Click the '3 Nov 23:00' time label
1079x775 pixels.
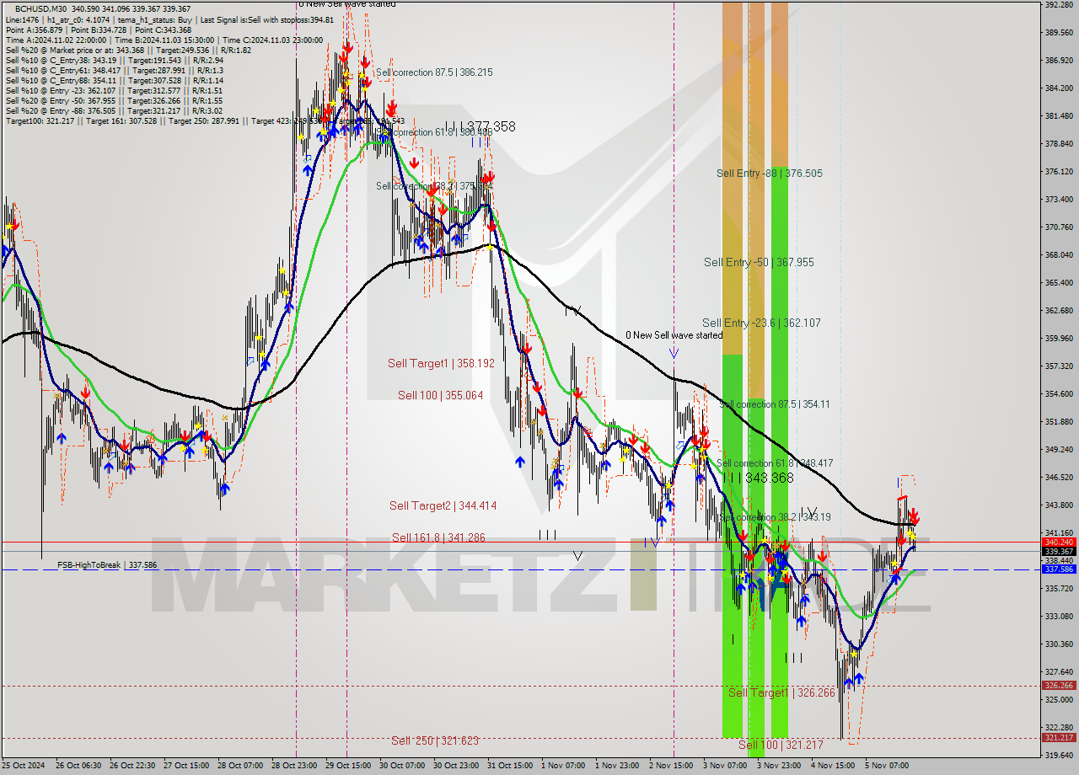tap(778, 766)
